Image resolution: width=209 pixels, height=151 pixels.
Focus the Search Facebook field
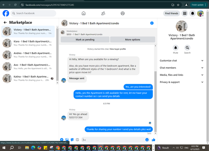coord(33,13)
